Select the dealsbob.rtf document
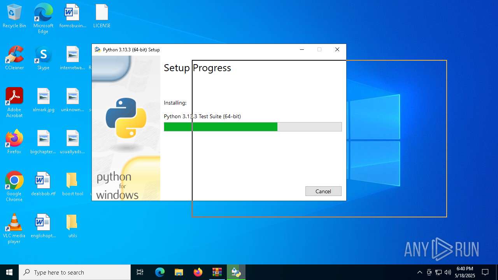Screen dimensions: 498x280 (43, 184)
